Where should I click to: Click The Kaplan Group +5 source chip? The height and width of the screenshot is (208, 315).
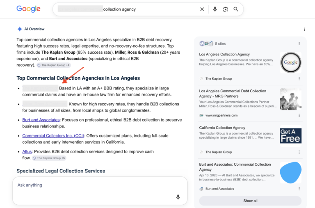tap(49, 158)
